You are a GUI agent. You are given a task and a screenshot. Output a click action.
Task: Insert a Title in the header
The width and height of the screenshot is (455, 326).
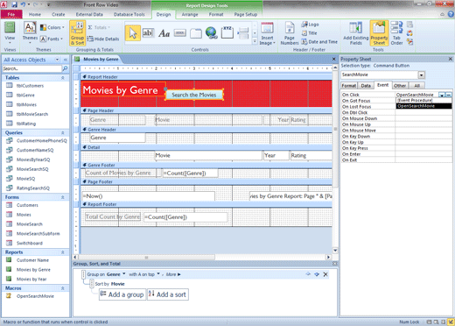pos(310,33)
